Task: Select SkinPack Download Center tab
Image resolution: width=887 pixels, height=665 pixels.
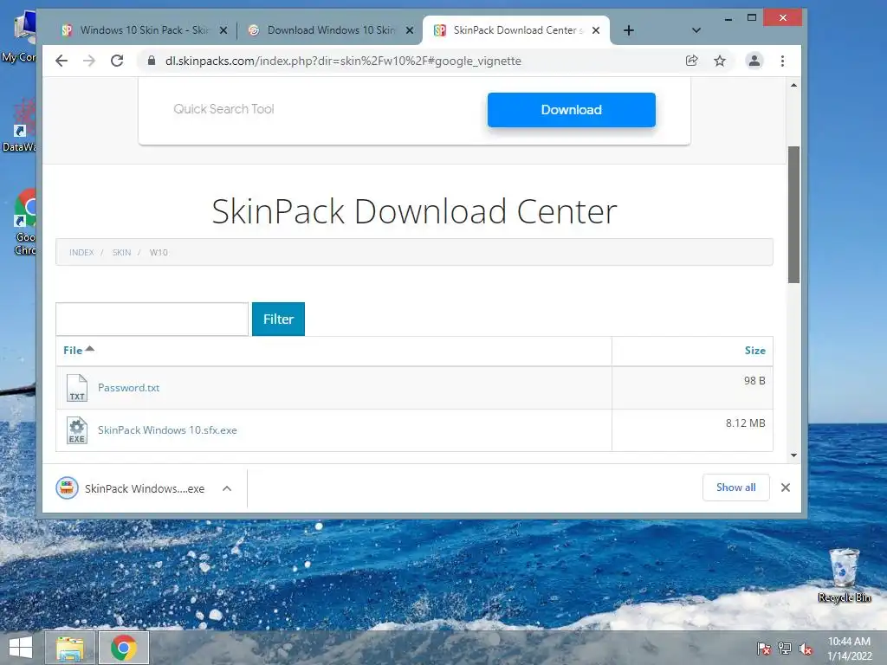Action: click(518, 30)
